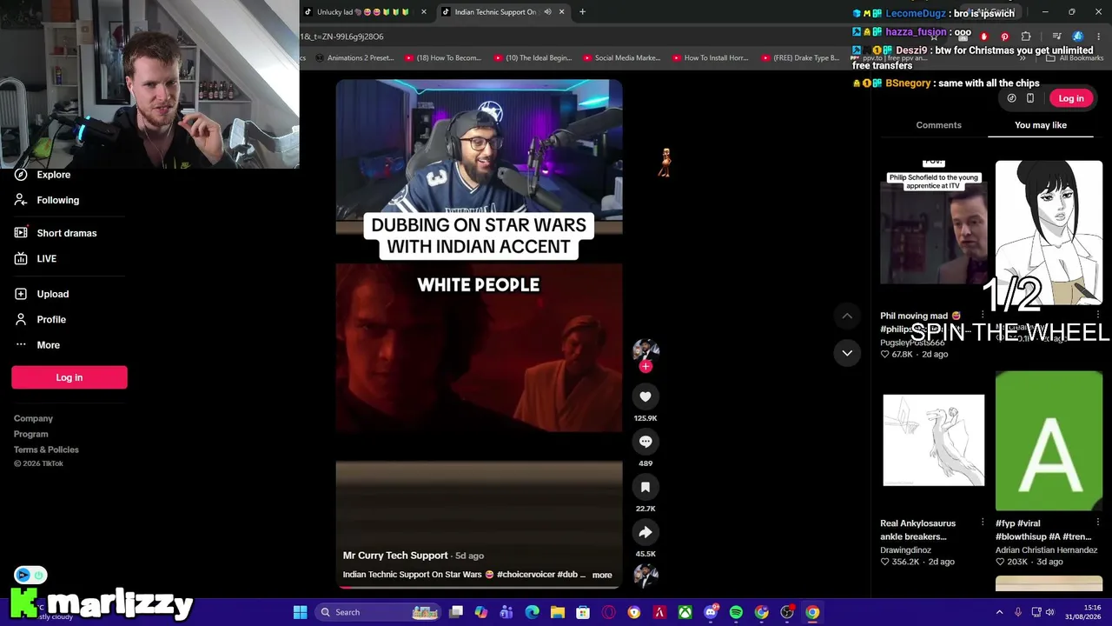Click the red Log in button in sidebar
The height and width of the screenshot is (626, 1112).
point(69,377)
